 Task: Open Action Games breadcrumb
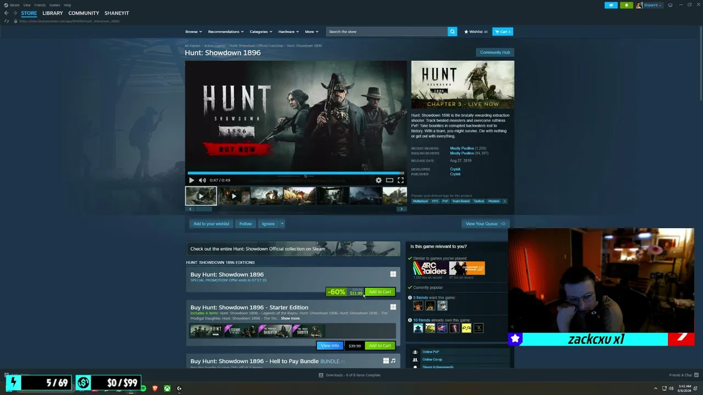(215, 46)
